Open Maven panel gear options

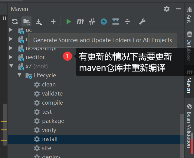pyautogui.click(x=167, y=9)
